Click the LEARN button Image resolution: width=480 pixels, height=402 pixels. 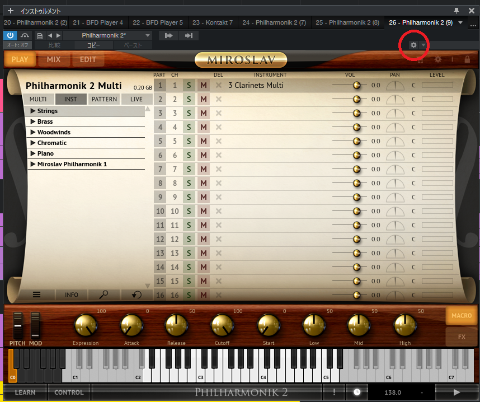(x=25, y=392)
